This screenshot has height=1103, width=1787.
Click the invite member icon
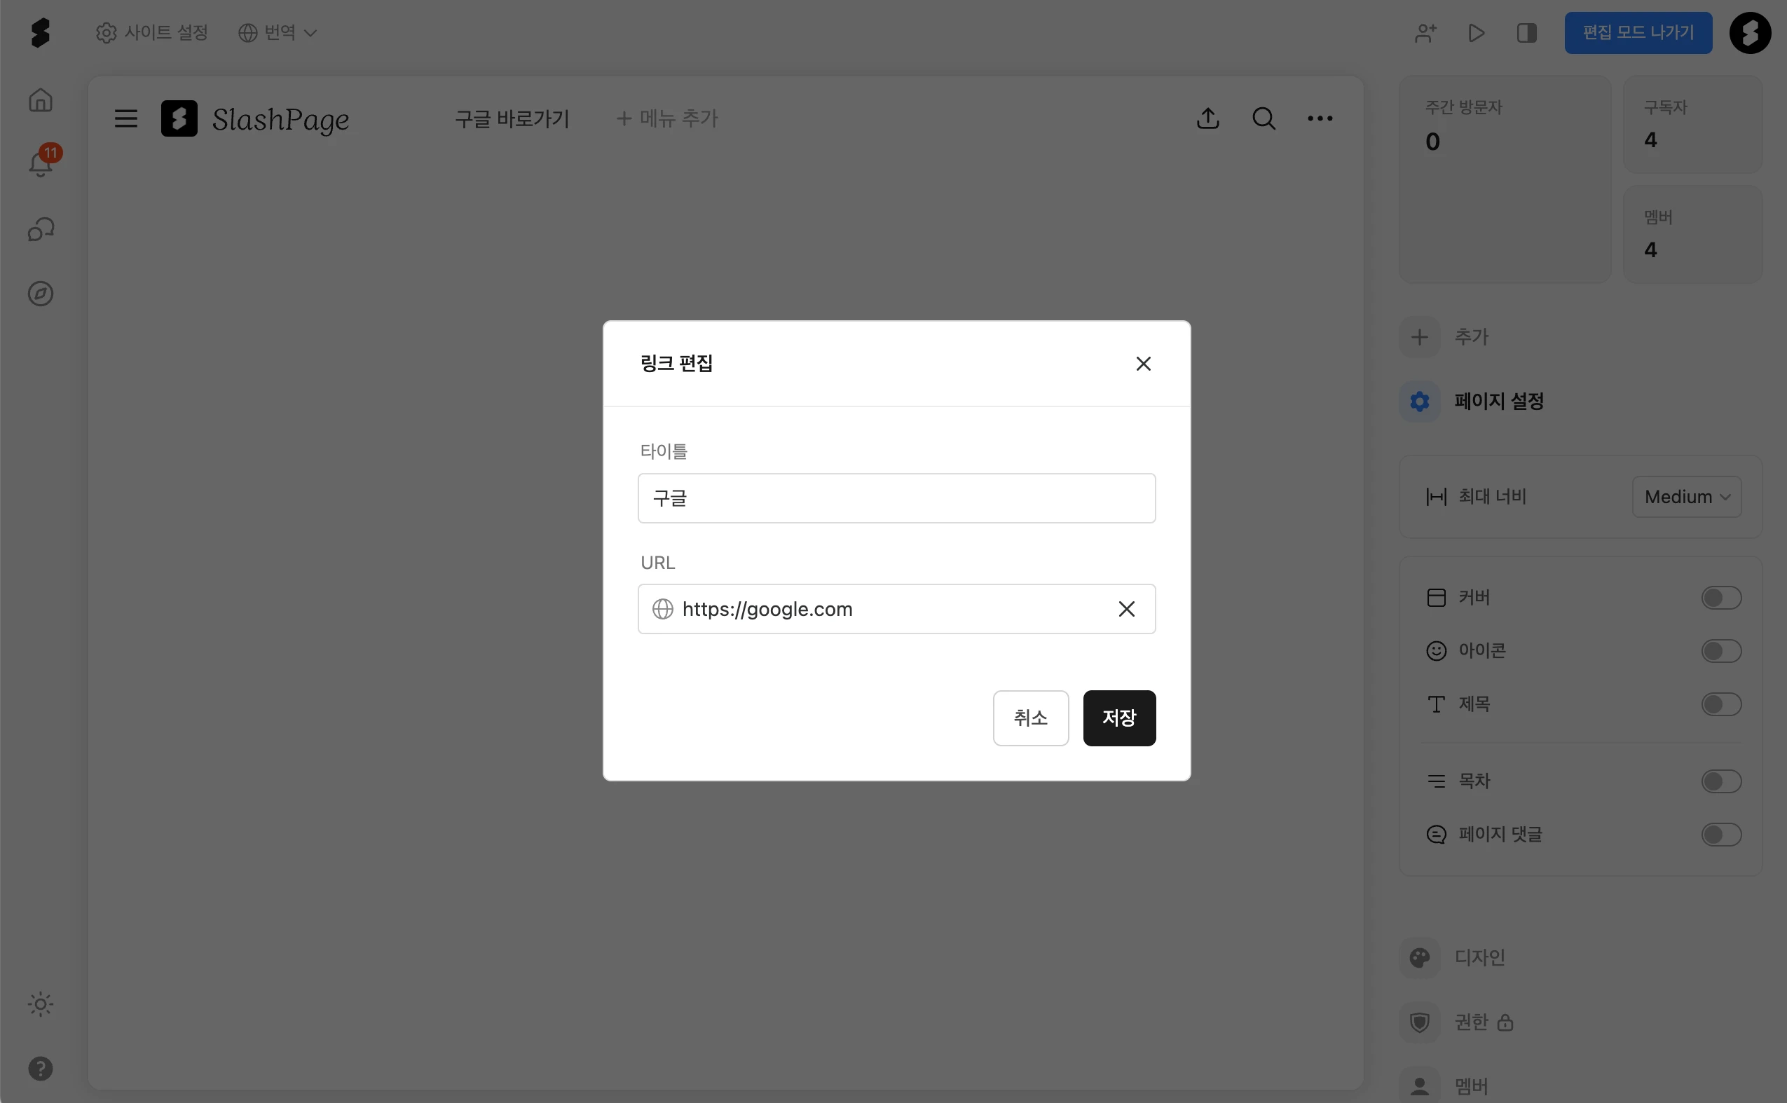tap(1425, 33)
